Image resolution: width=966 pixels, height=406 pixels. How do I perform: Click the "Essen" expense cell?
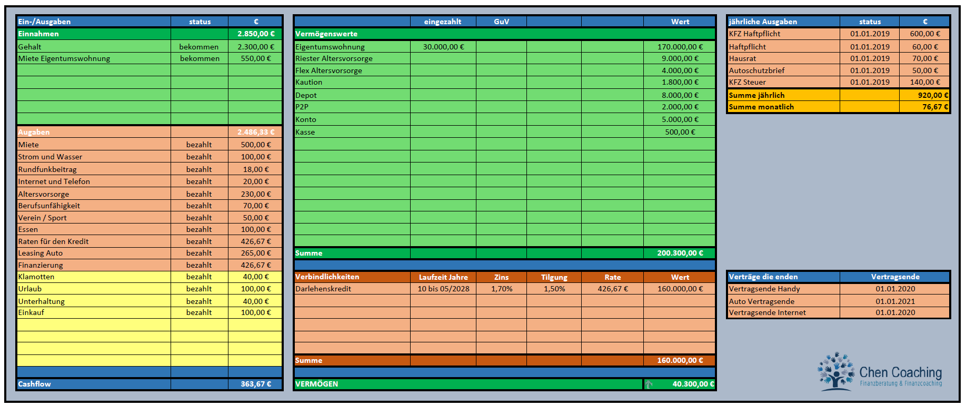click(94, 229)
